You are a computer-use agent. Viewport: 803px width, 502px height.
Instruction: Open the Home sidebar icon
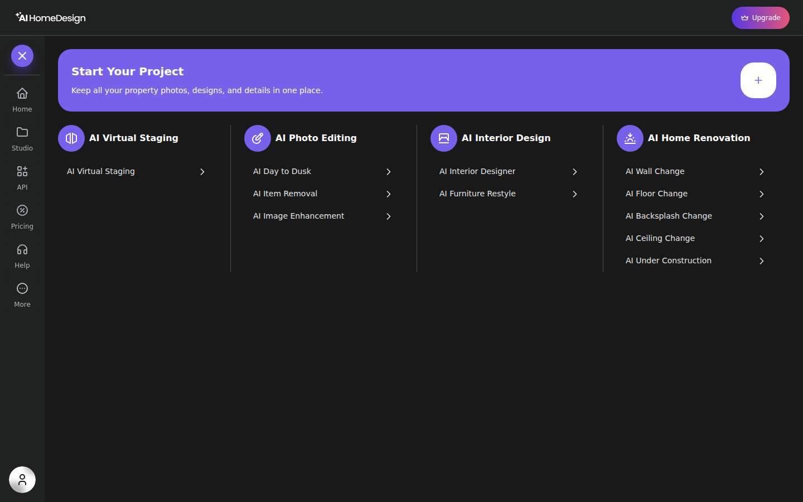tap(22, 93)
